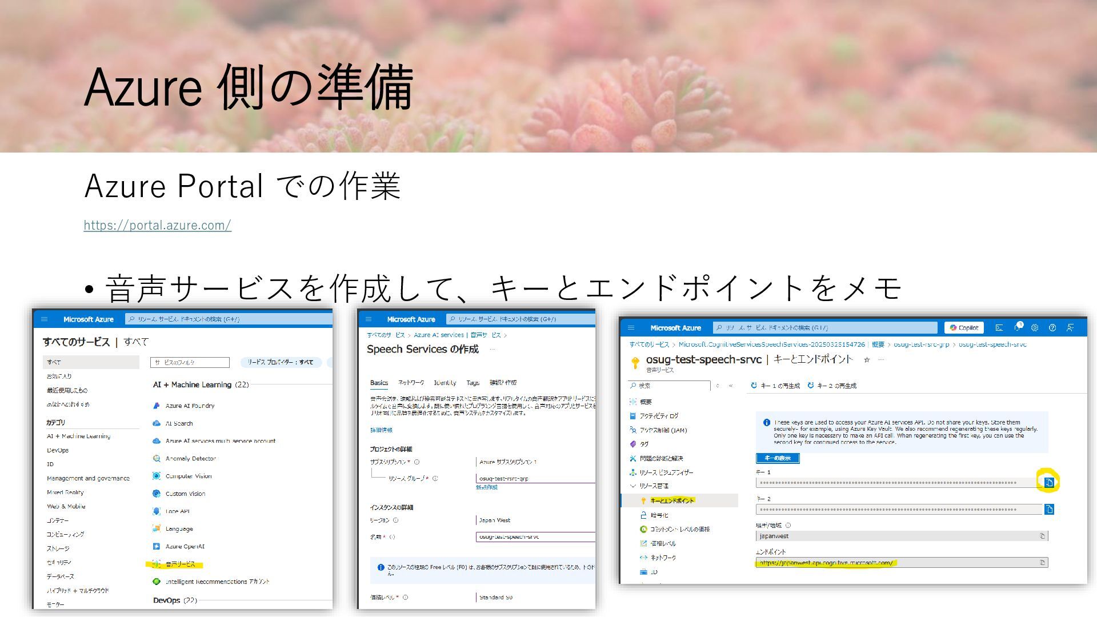
Task: Open 価格レベル Standard S0 dropdown
Action: coord(535,598)
